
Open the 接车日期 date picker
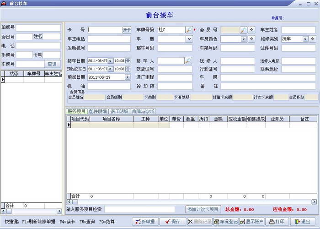(x=111, y=61)
